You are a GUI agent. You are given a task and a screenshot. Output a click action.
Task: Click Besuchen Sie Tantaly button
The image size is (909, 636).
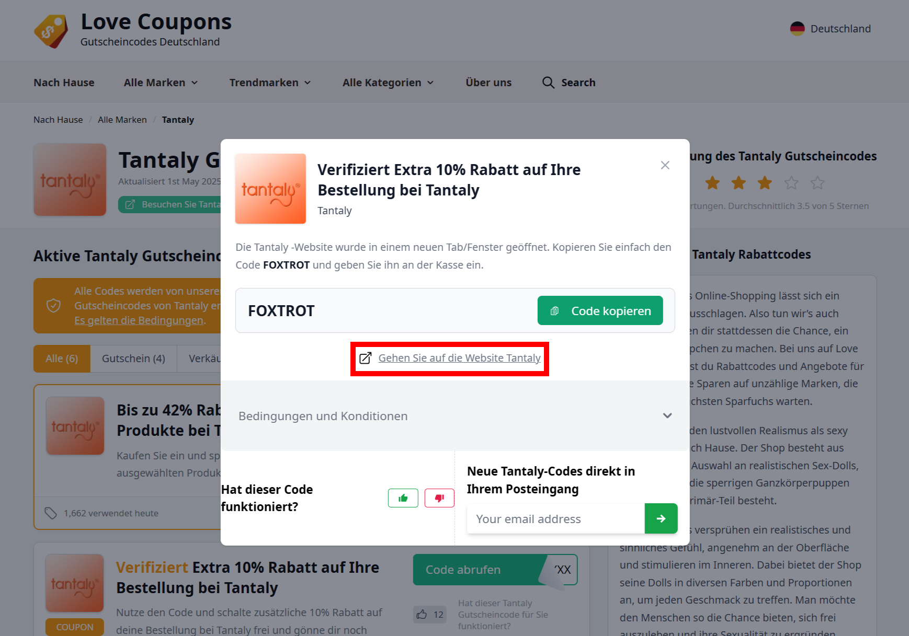(x=170, y=204)
